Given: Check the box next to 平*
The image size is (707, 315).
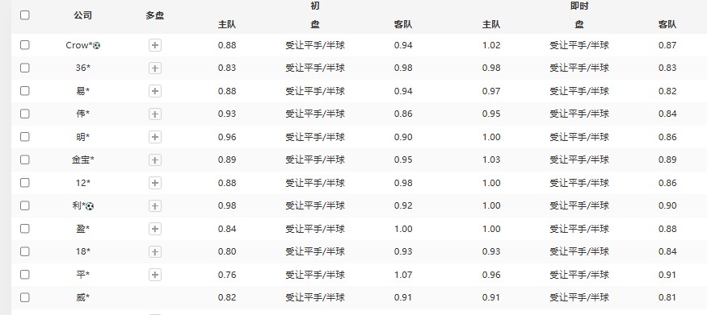Looking at the screenshot, I should pos(25,274).
